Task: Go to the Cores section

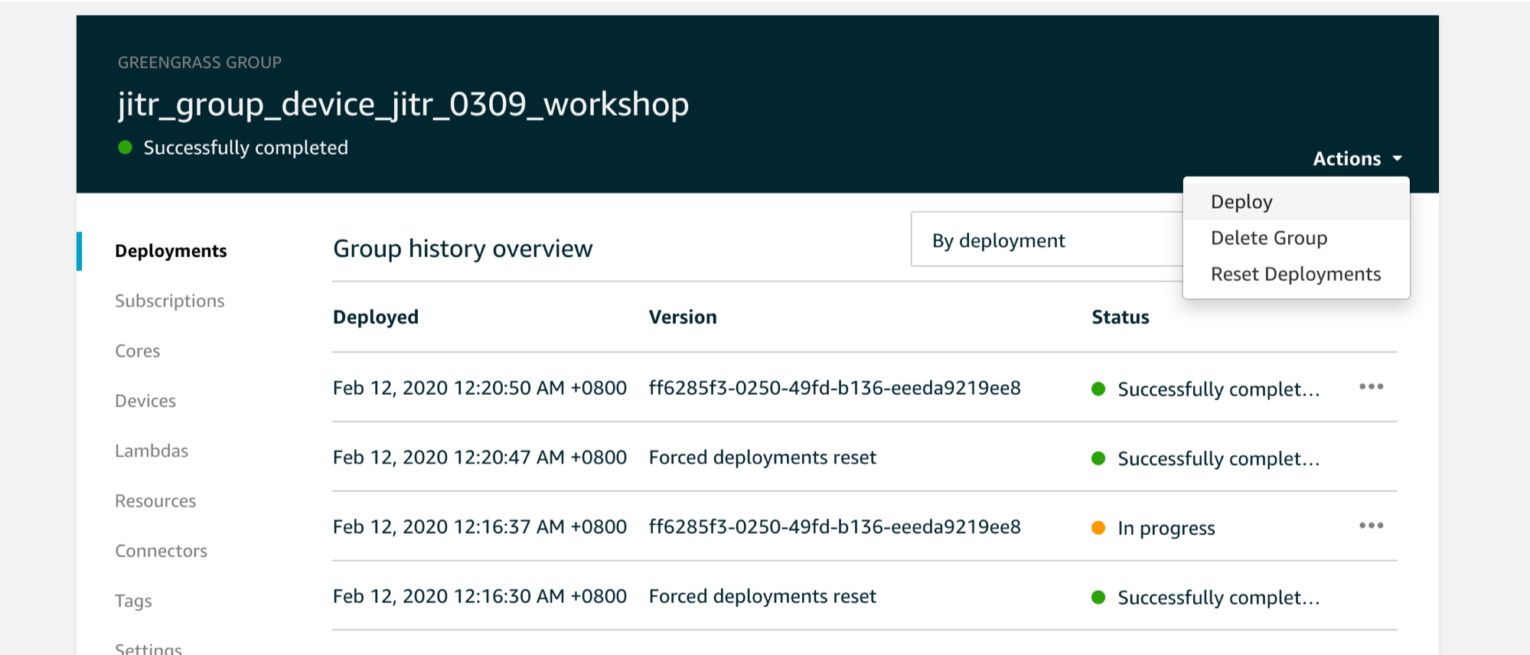Action: point(138,351)
